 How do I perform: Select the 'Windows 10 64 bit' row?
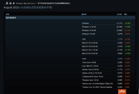click(x=108, y=30)
